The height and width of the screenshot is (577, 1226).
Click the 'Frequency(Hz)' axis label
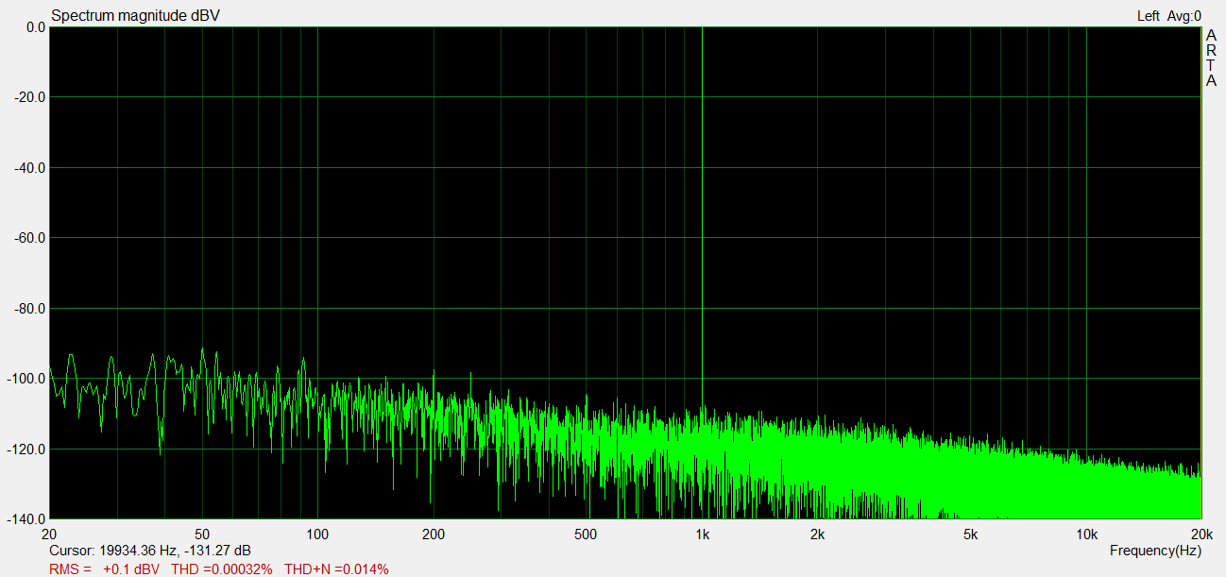click(x=1155, y=551)
